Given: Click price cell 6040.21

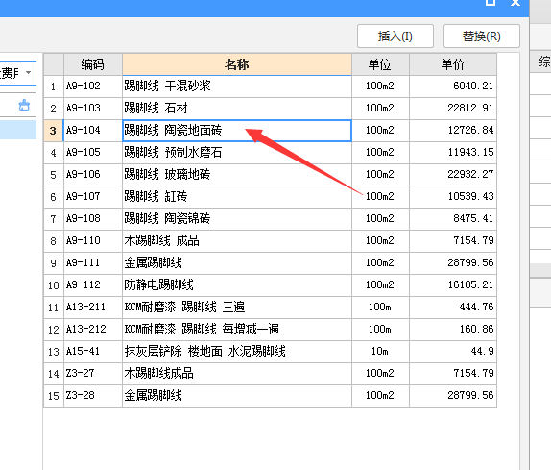Looking at the screenshot, I should (x=453, y=87).
